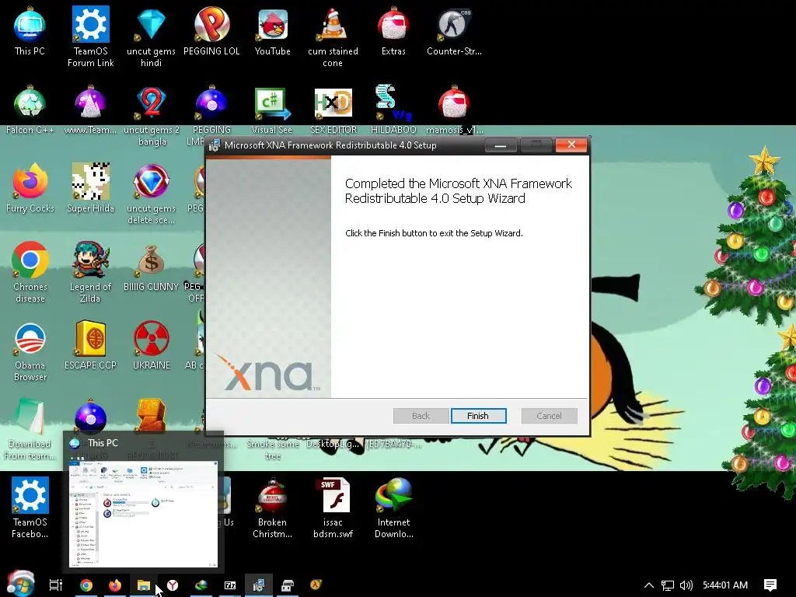Open the Download From team... notepad icon
Screen dimensions: 796x597
click(x=30, y=430)
